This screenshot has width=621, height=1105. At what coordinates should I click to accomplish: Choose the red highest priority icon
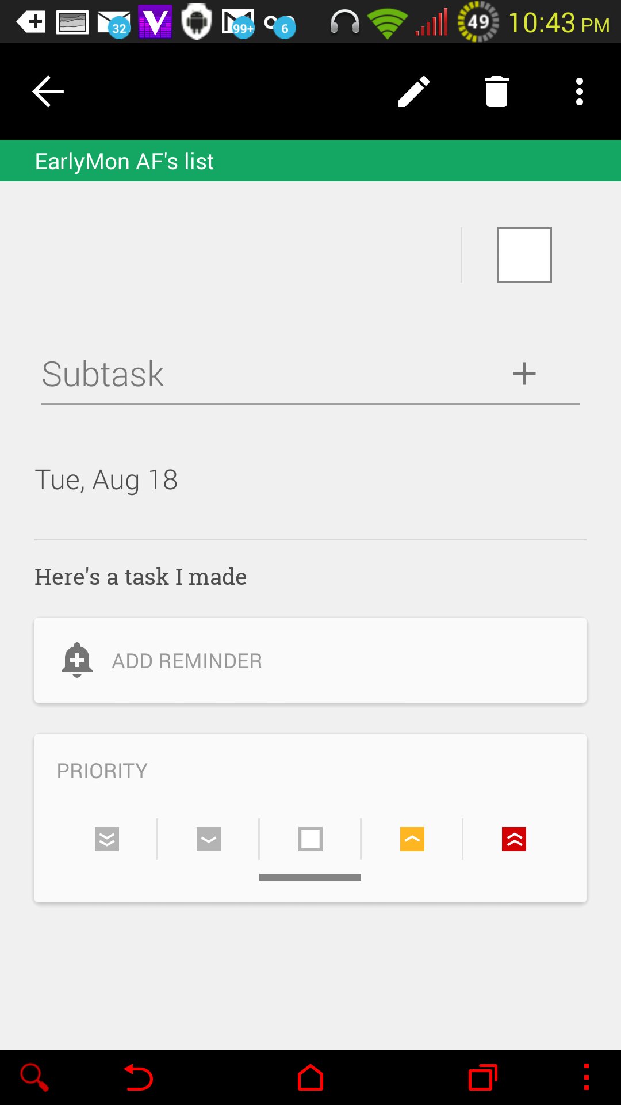[x=514, y=839]
